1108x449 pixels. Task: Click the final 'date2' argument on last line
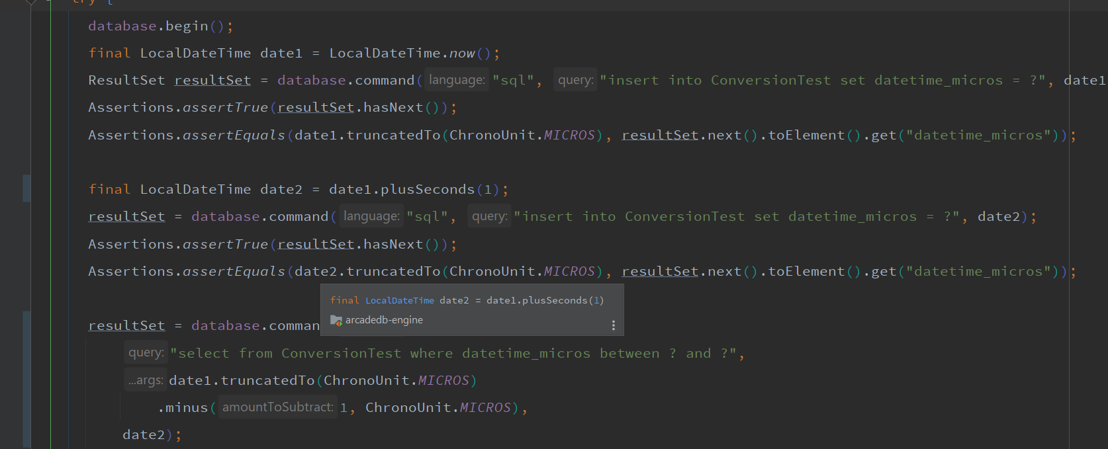coord(144,435)
